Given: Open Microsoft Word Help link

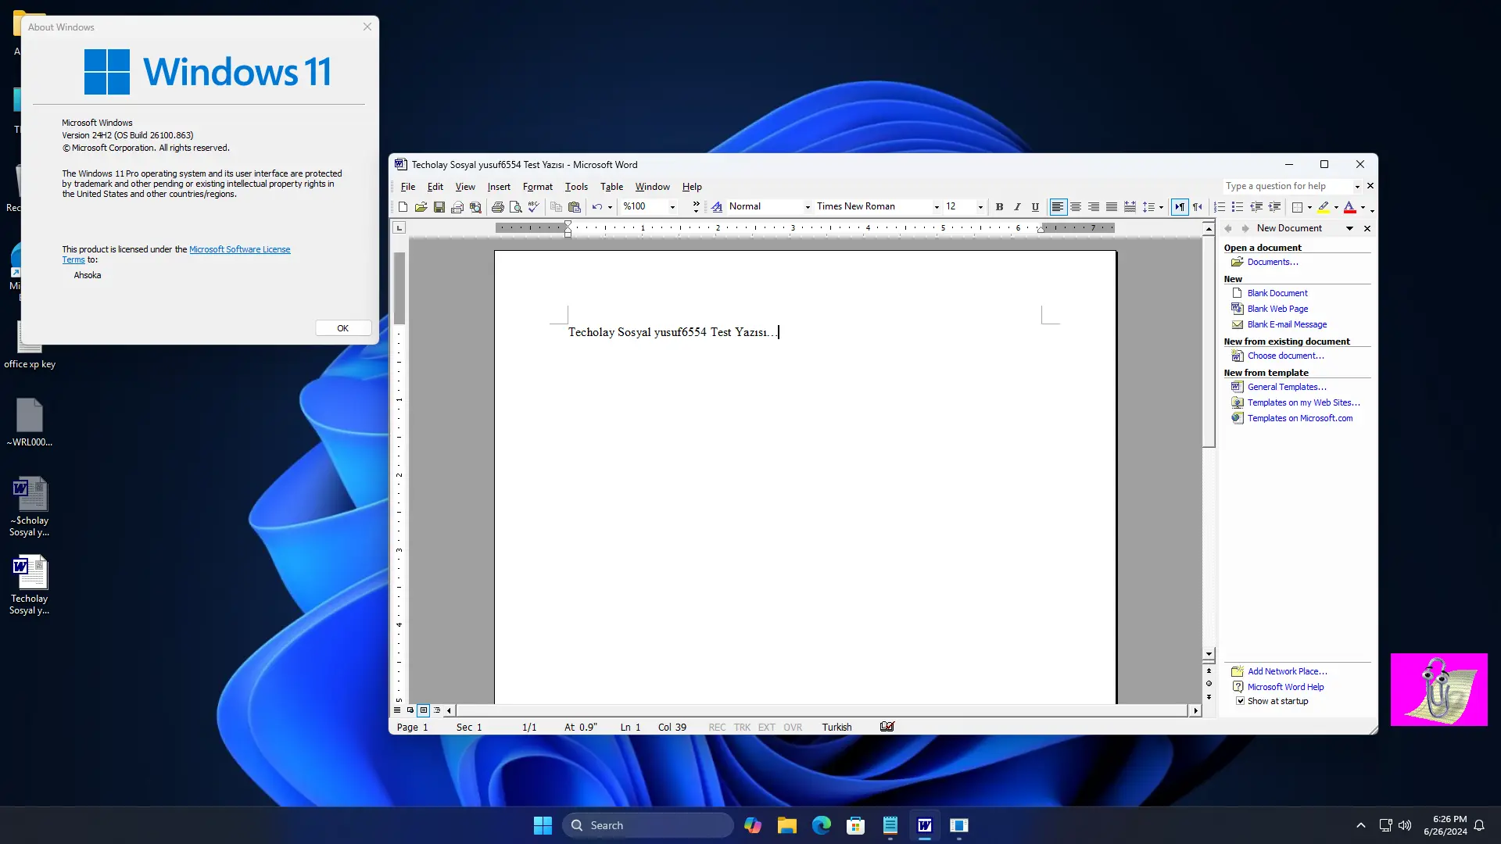Looking at the screenshot, I should coord(1285,687).
